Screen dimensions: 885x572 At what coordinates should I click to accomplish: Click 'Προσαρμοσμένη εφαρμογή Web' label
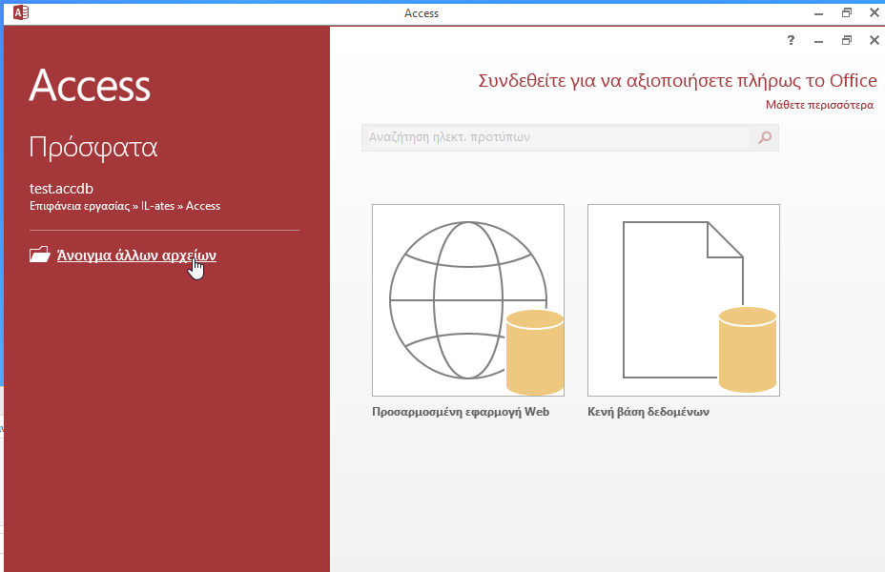click(x=461, y=412)
